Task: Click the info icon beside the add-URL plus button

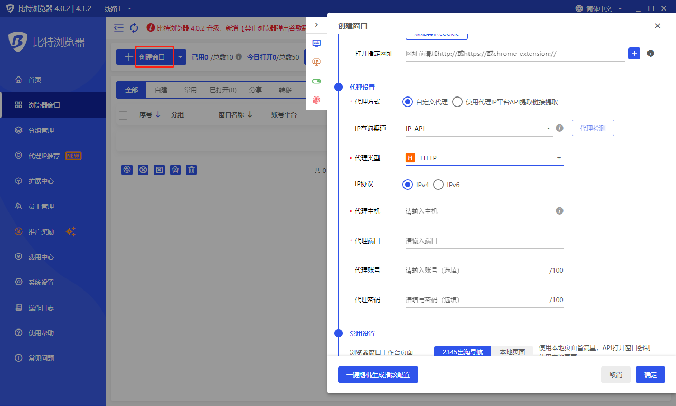Action: pos(651,53)
